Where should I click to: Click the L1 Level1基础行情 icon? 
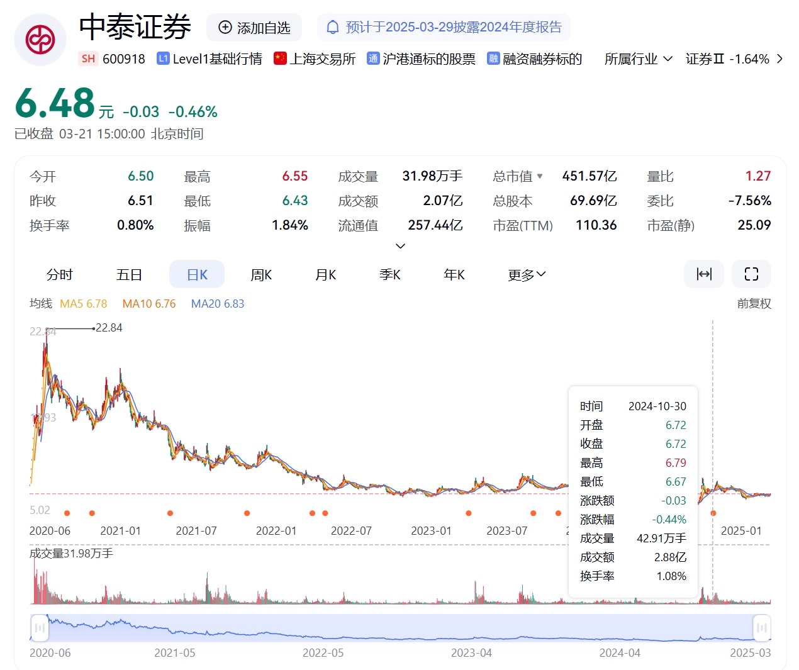tap(163, 58)
